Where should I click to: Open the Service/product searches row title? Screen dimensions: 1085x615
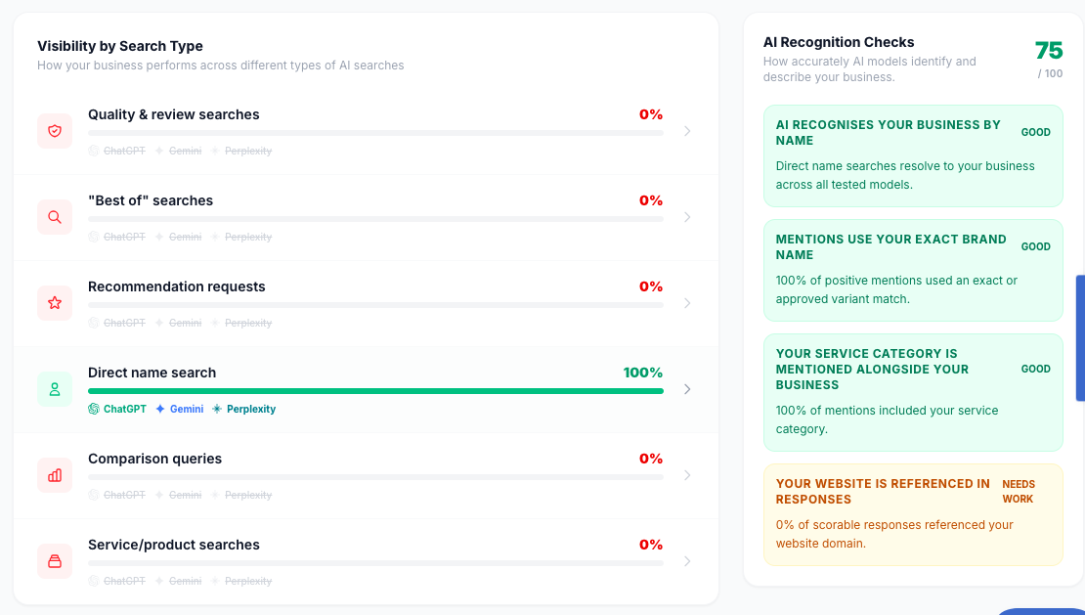click(174, 545)
